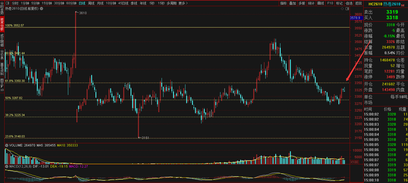Click the 持仓 value 1460478

[388, 60]
